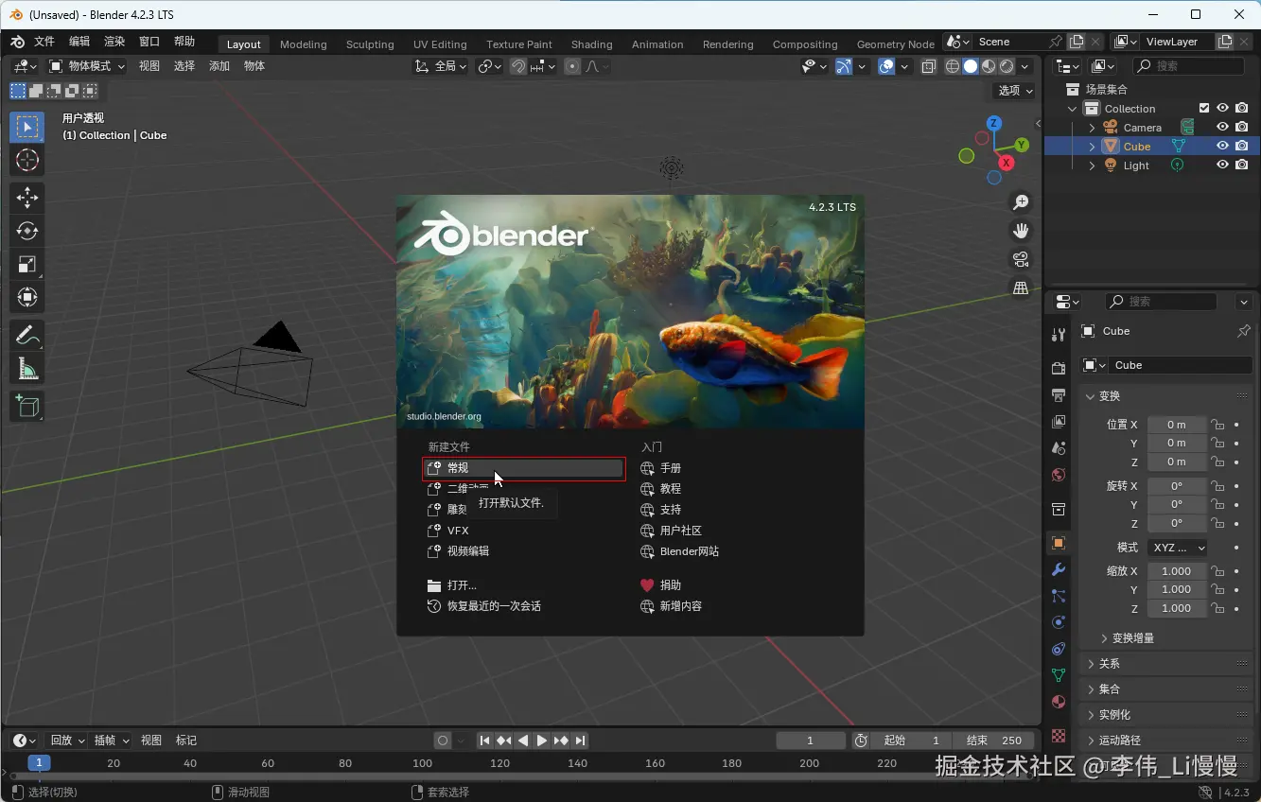Open the Render properties tab
This screenshot has height=802, width=1261.
point(1059,368)
